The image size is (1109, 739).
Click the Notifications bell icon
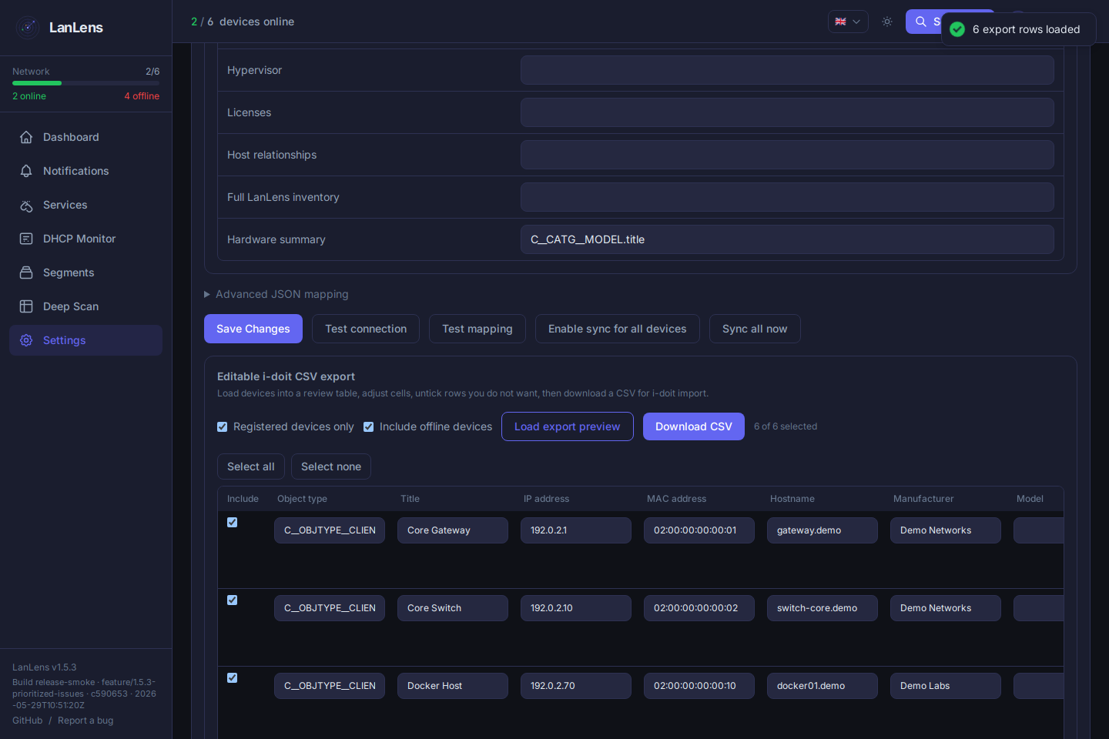pyautogui.click(x=26, y=171)
